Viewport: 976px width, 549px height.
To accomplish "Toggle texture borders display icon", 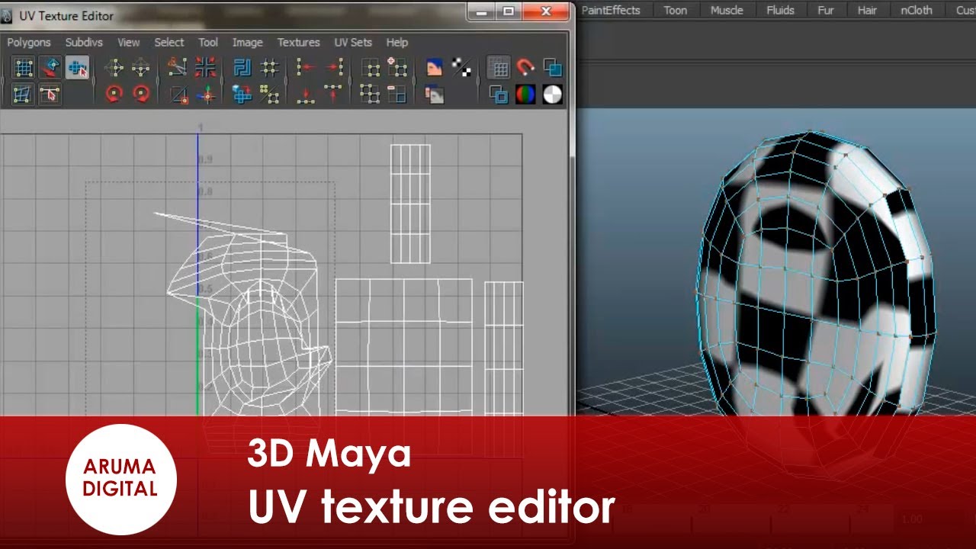I will (x=499, y=95).
